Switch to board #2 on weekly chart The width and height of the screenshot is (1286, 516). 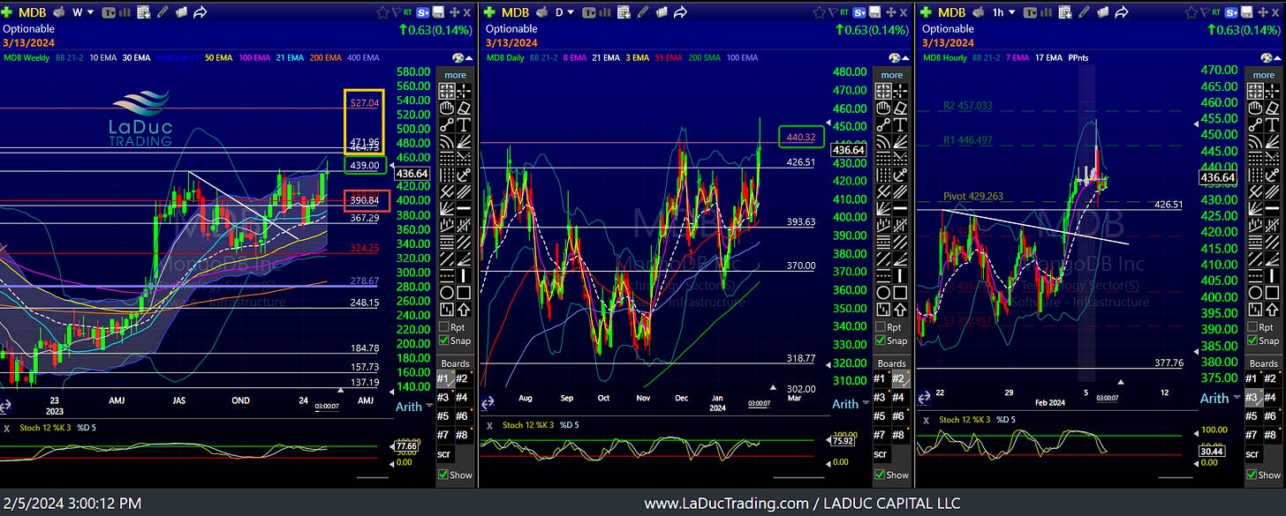[x=464, y=378]
